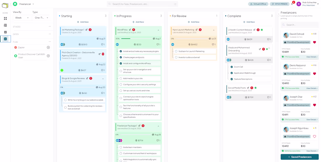
Task: Open comments on Social Media Posts card
Action: click(269, 97)
